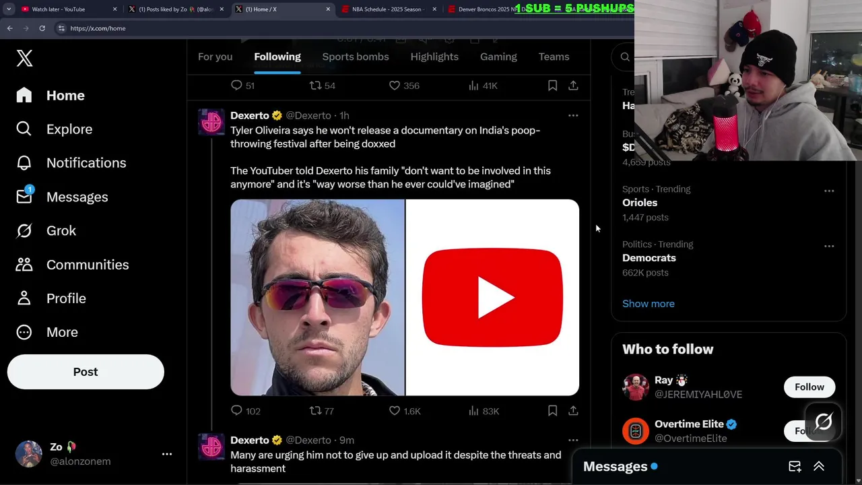Open Communities in the sidebar
862x485 pixels.
point(72,265)
